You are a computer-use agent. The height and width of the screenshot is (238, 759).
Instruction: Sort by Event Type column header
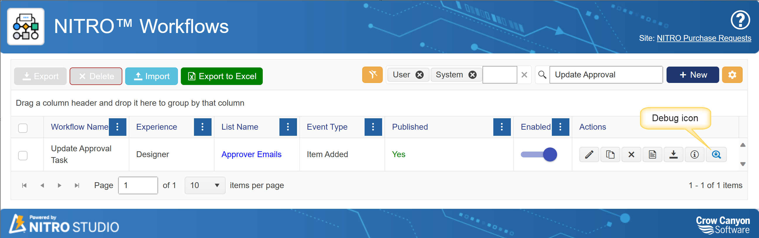point(327,127)
